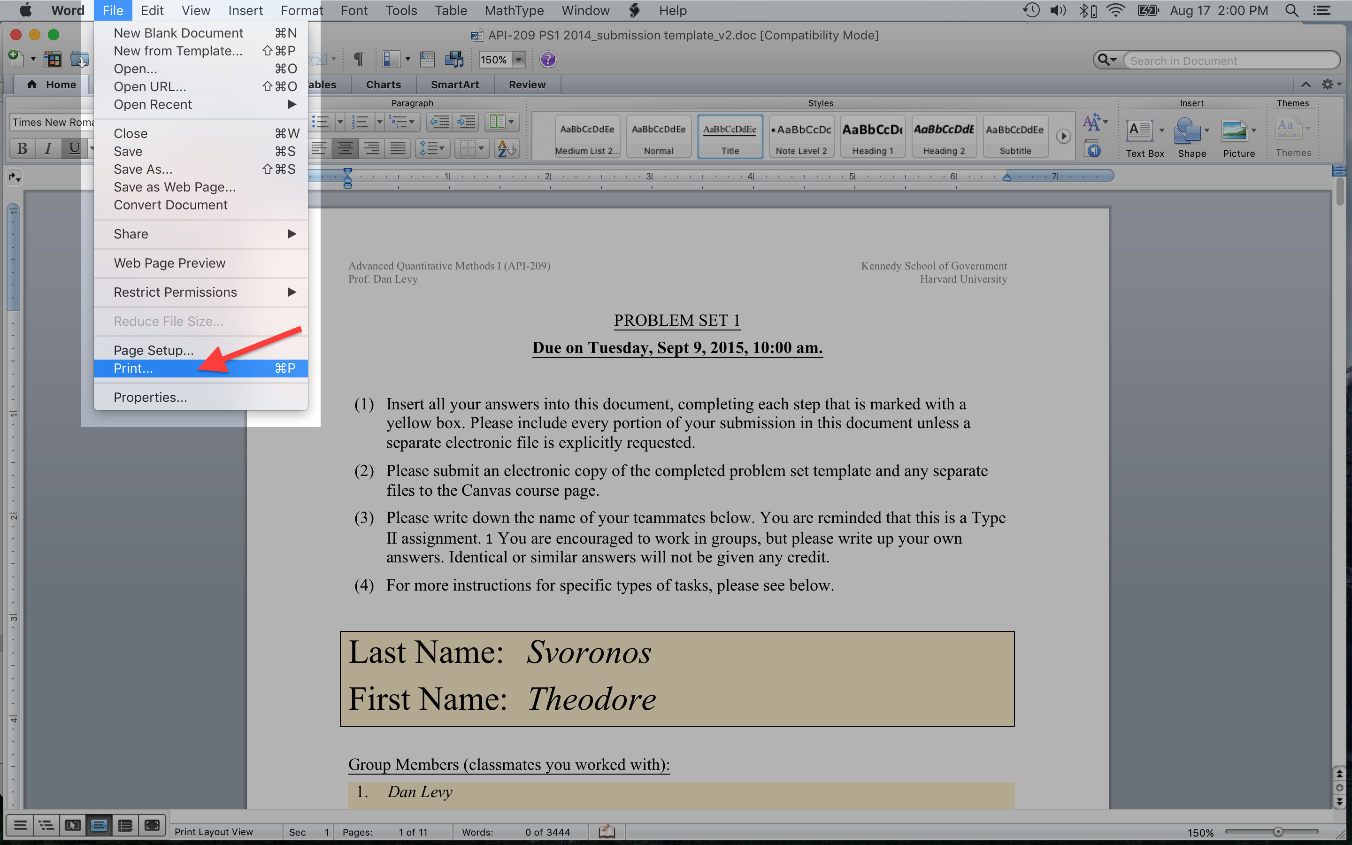Click the columns icon in Paragraph group

click(x=496, y=122)
